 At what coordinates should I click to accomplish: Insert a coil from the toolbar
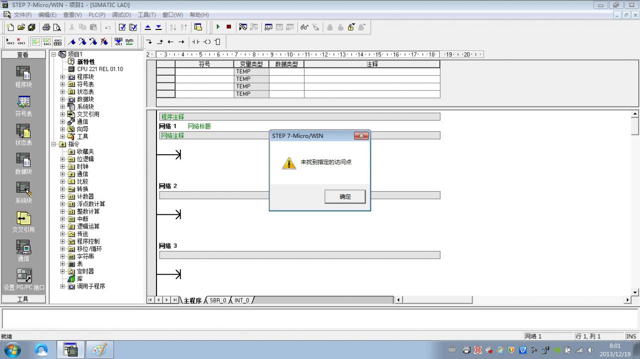tap(207, 42)
